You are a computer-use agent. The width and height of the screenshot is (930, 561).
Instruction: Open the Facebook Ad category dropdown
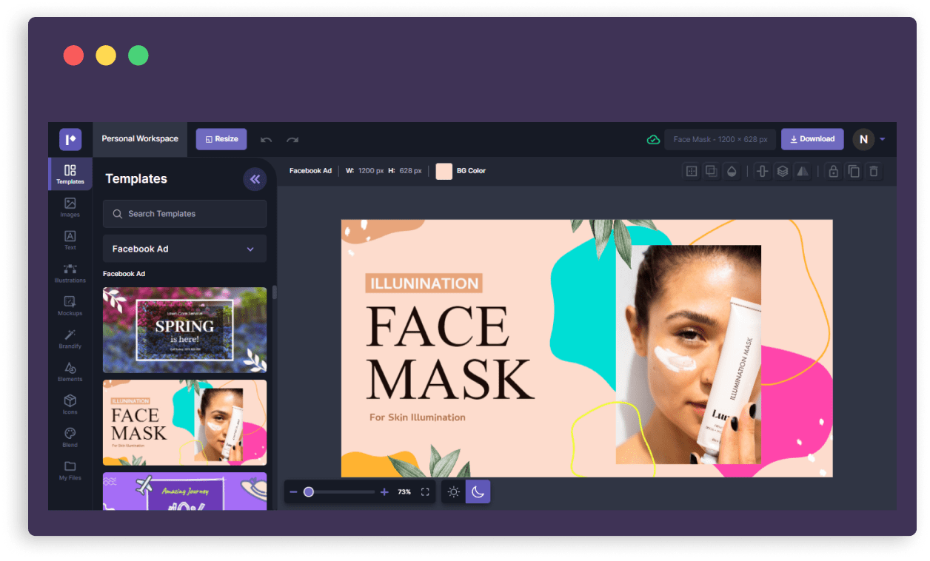click(184, 249)
